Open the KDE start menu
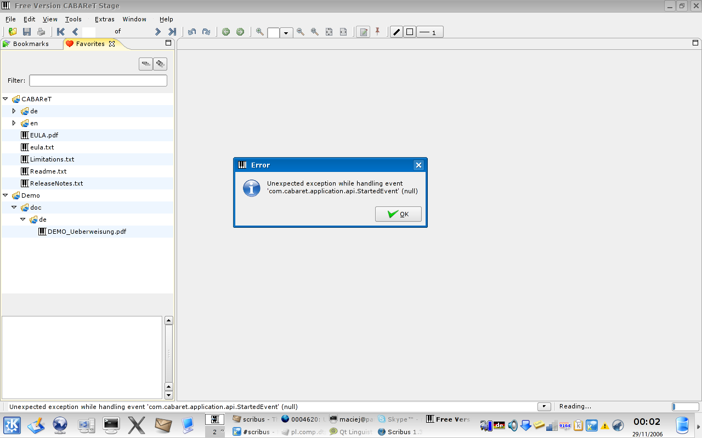This screenshot has width=702, height=438. 12,425
